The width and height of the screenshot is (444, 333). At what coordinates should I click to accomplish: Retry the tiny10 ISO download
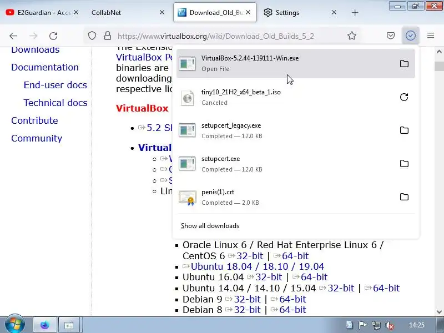(404, 97)
